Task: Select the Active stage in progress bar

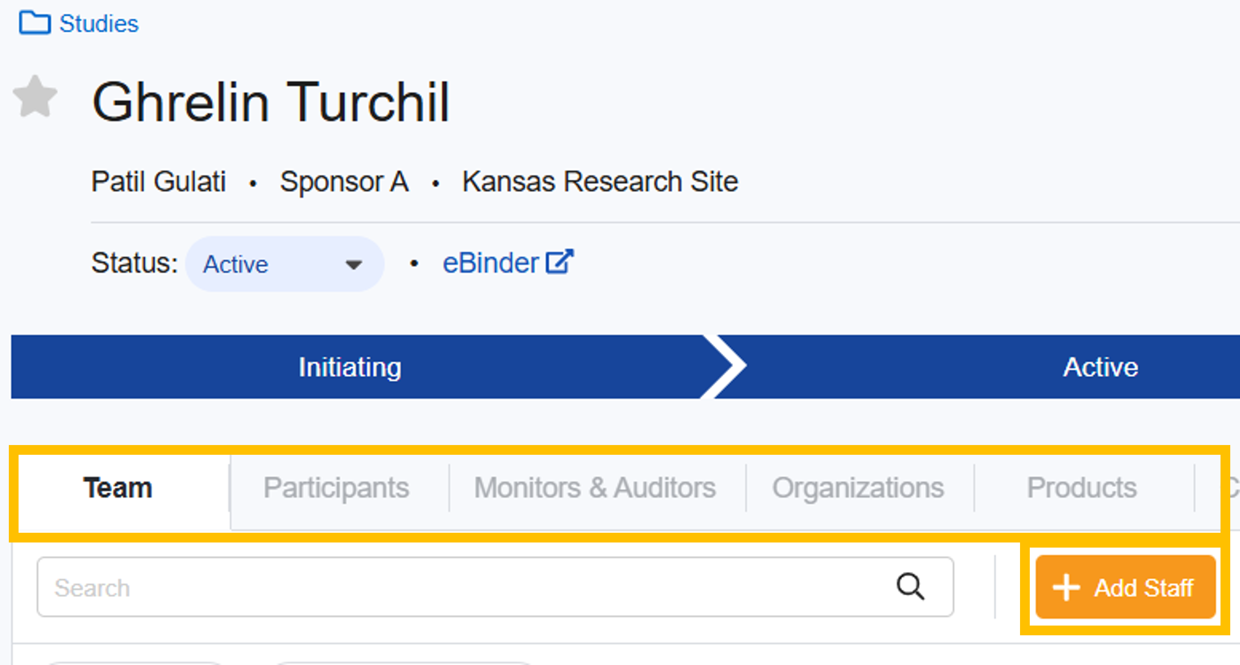Action: 1100,367
